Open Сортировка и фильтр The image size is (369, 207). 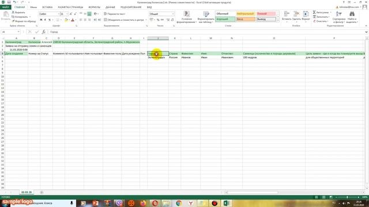pos(339,17)
